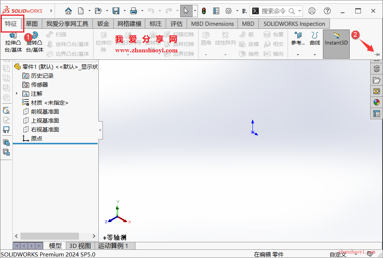Print with the printer icon
Screen dimensions: 383x258
[134, 11]
